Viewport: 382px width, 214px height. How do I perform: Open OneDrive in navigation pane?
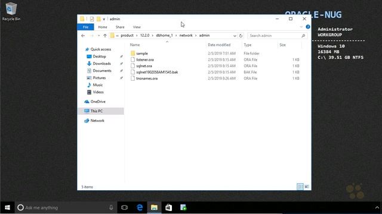98,102
